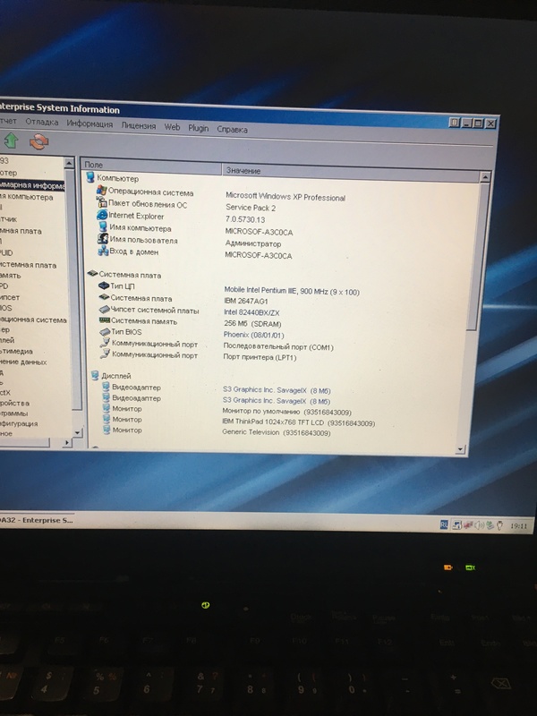Click the Дисплей group icon

95,375
